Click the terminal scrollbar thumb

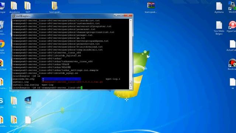(x=131, y=83)
